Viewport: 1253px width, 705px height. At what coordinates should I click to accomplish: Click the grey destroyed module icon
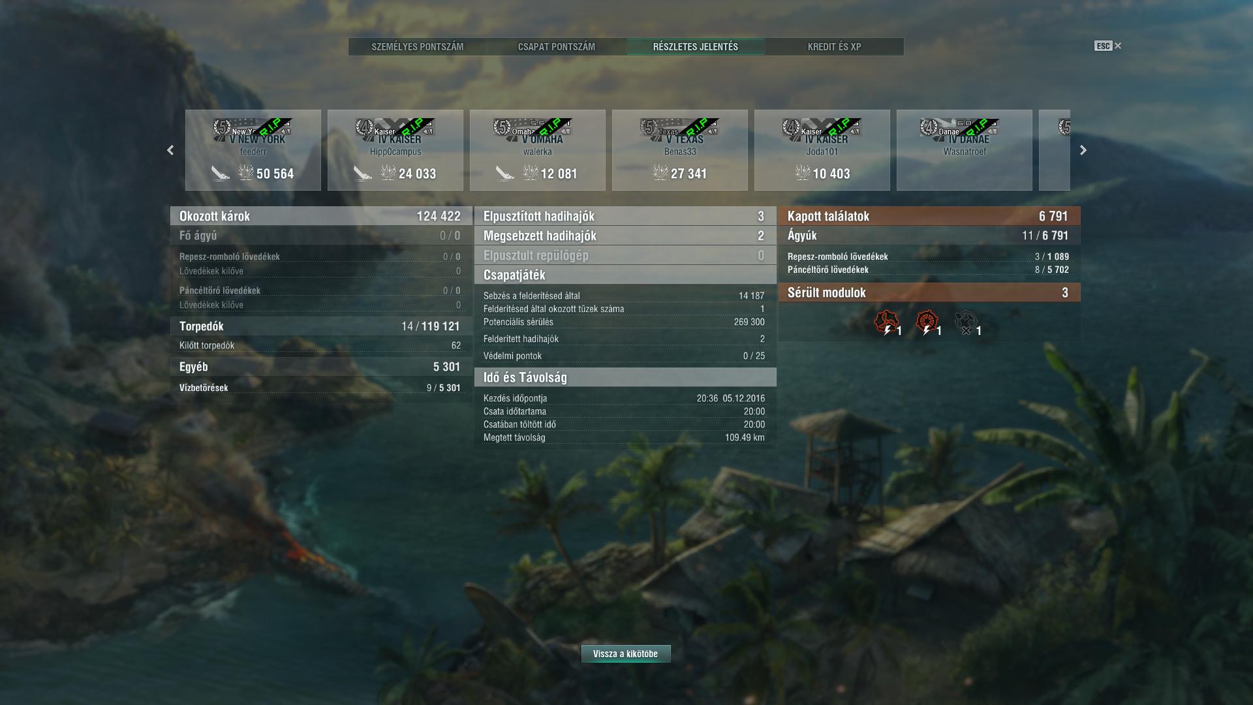pos(966,322)
